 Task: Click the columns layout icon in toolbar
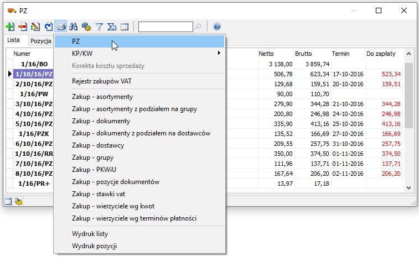pos(125,27)
